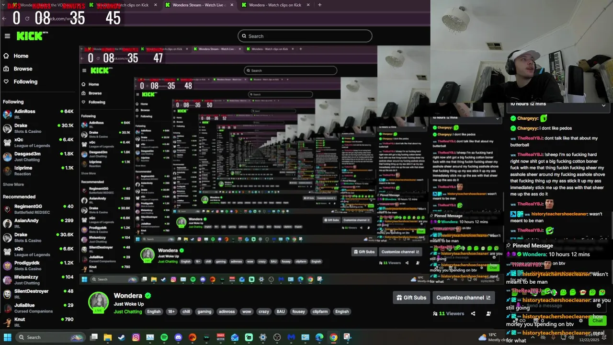Click the share icon beside Viewers
613x345 pixels.
(473, 314)
